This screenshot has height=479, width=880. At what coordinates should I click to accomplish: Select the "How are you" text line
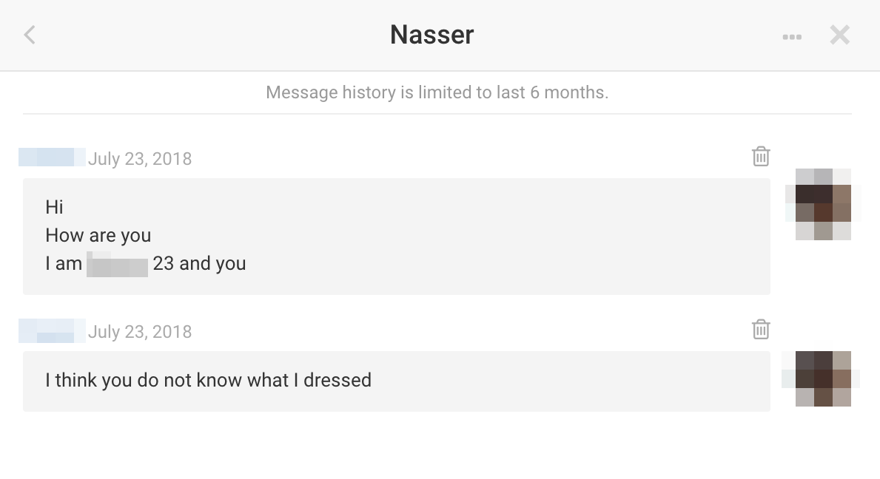coord(98,236)
